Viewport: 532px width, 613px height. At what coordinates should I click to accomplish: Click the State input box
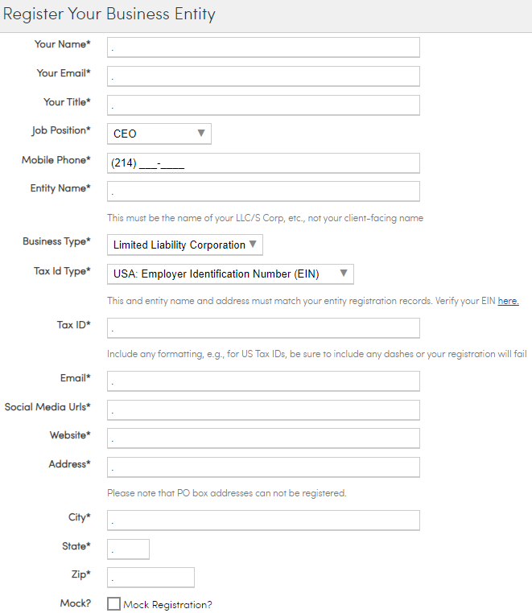coord(128,549)
